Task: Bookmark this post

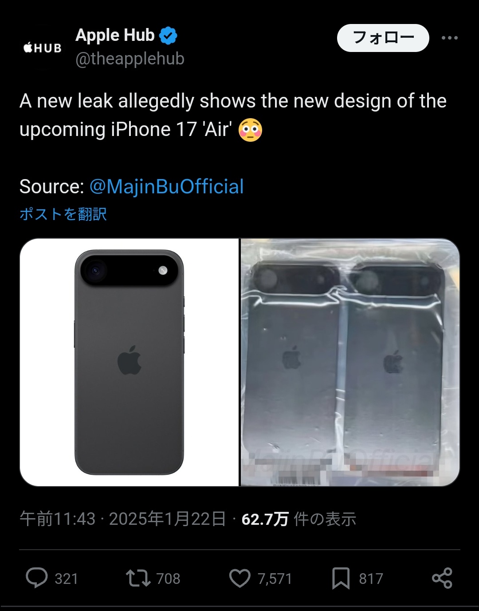Action: (341, 578)
